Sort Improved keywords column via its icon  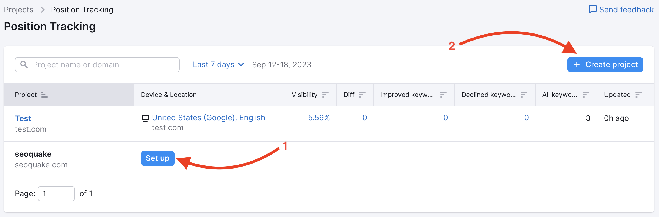click(443, 95)
